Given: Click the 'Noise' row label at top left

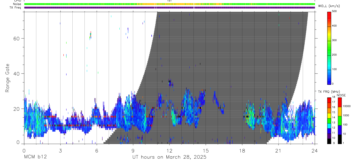Looking at the screenshot, I should click(x=17, y=4).
